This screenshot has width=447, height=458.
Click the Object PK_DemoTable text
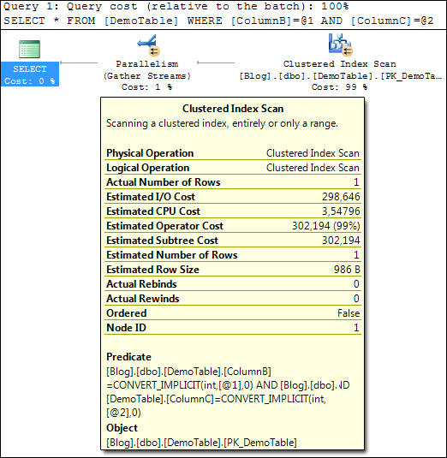click(201, 443)
